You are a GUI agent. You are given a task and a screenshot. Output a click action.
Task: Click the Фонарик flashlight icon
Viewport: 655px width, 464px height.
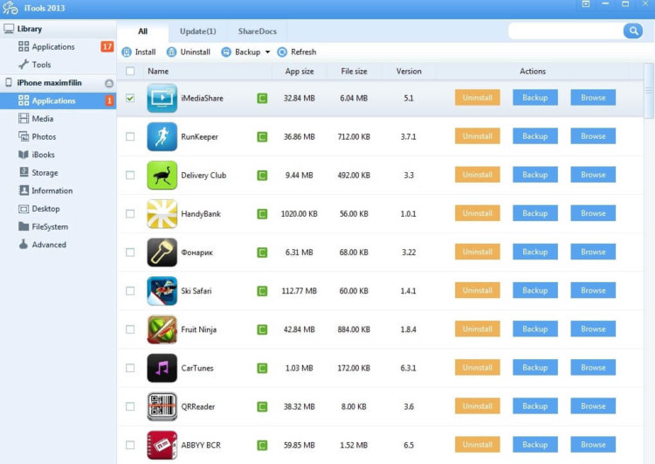click(x=162, y=252)
